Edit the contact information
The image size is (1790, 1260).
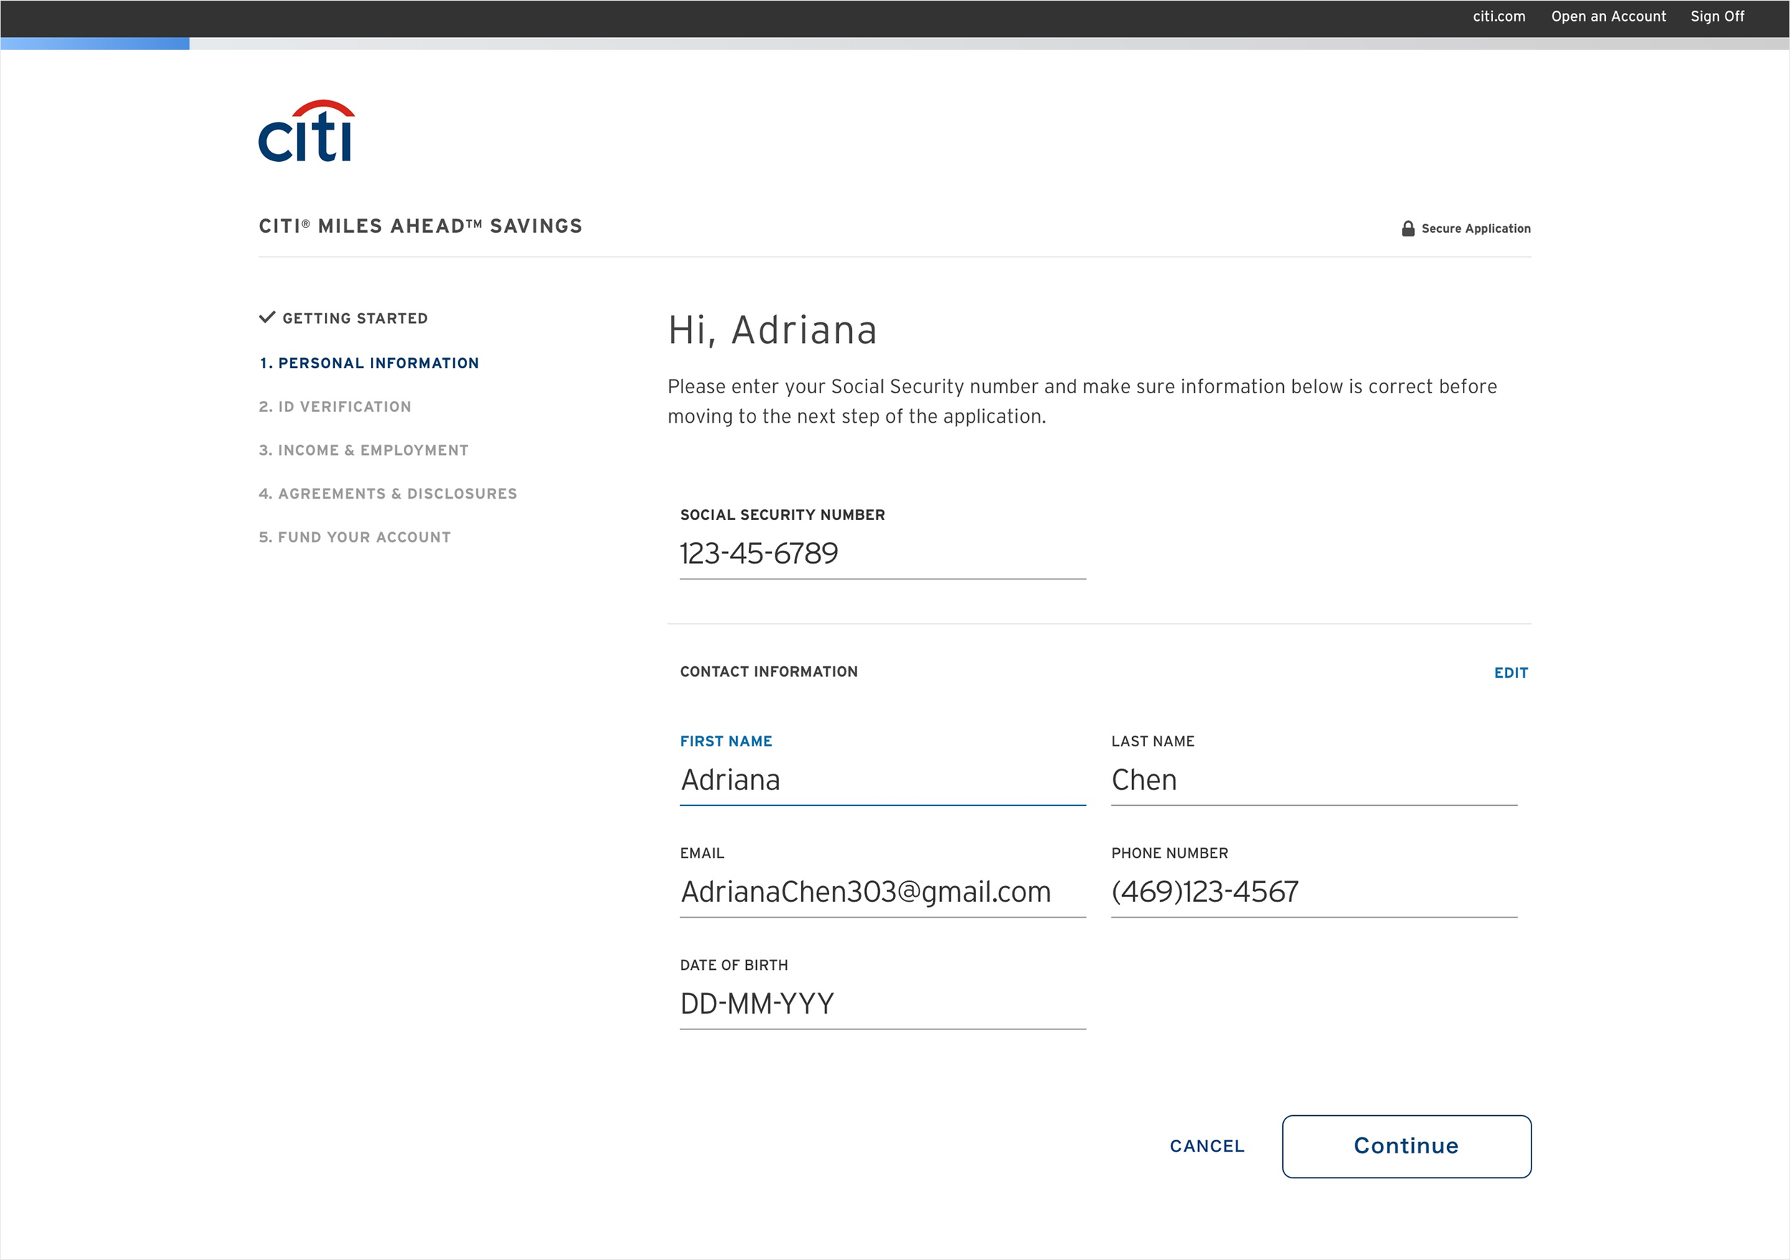[x=1510, y=673]
